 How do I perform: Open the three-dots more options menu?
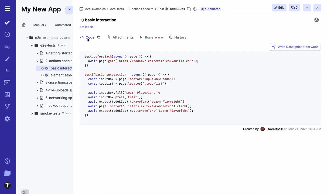coord(306,8)
